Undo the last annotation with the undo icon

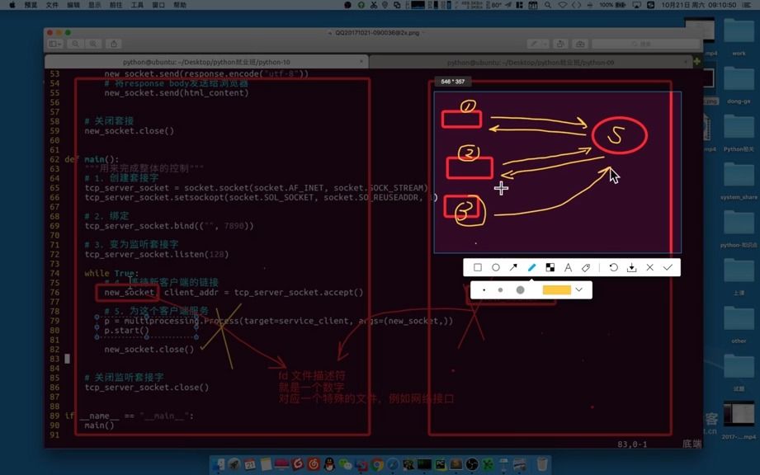click(x=614, y=267)
